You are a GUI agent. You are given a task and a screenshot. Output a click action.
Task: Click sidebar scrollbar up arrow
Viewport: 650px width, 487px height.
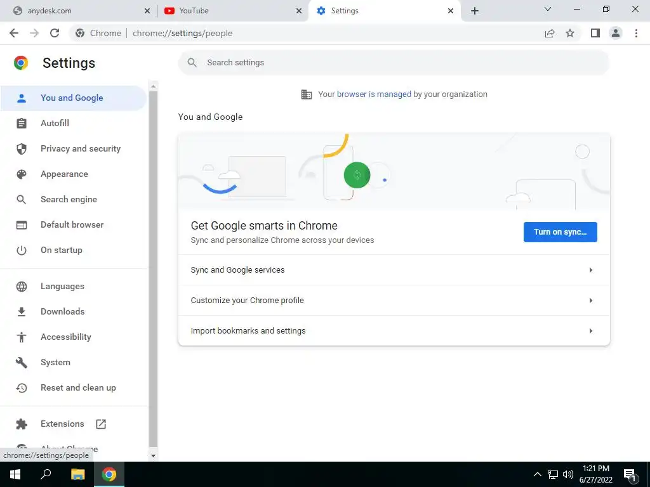154,86
